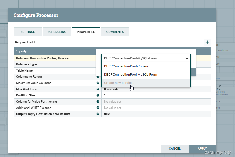Open help for Column for Value Partitioning

98,102
